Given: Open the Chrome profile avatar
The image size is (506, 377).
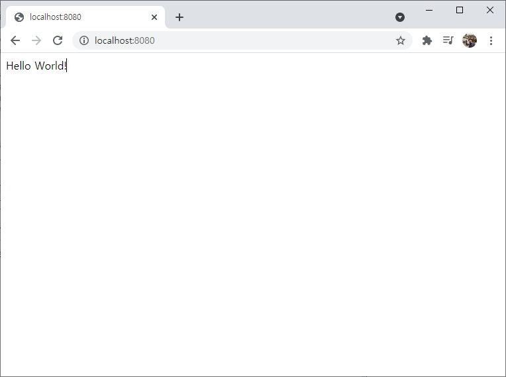Looking at the screenshot, I should 470,40.
